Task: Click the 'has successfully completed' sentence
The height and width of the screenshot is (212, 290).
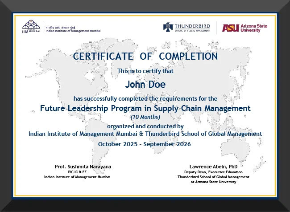Action: [145, 98]
